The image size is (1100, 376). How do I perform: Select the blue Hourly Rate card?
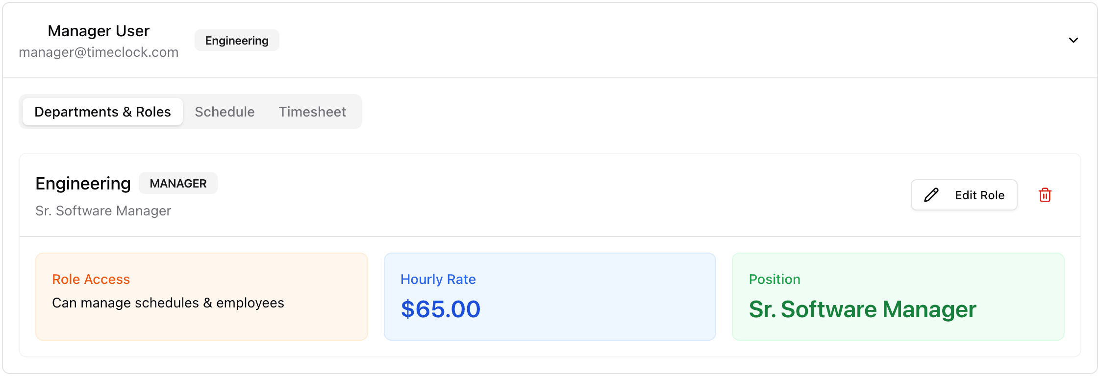click(550, 297)
